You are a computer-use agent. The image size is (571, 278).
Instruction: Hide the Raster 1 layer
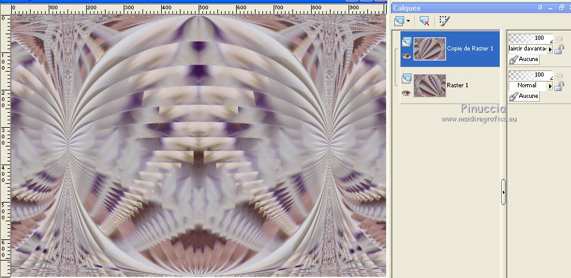click(407, 93)
